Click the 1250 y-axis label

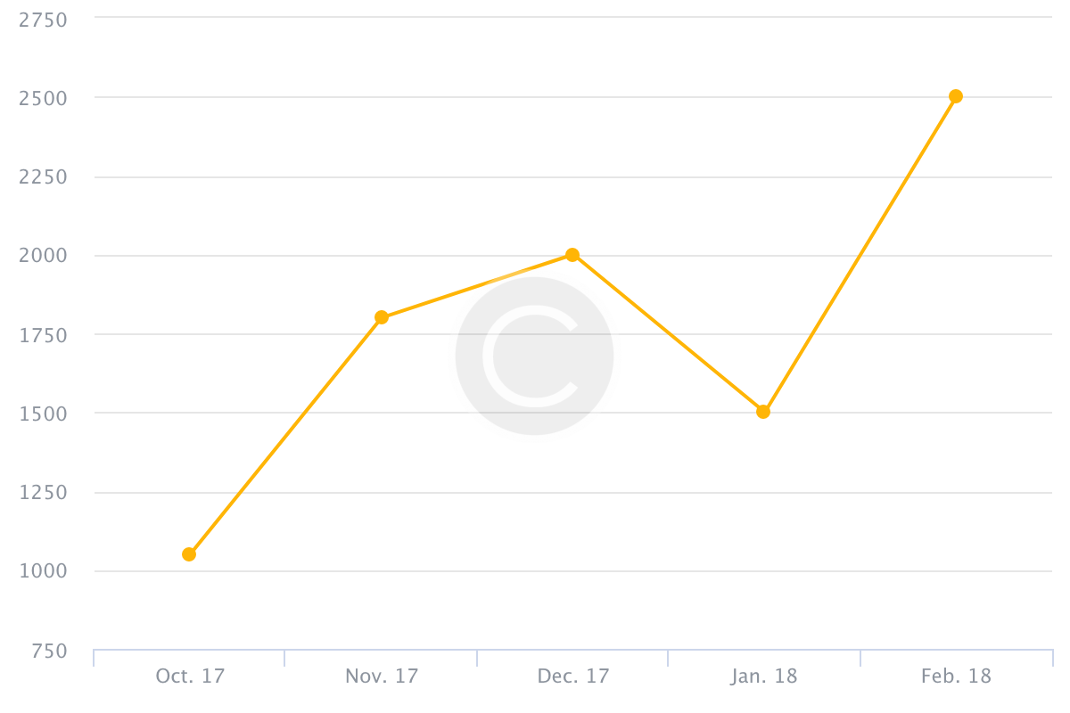[x=43, y=493]
